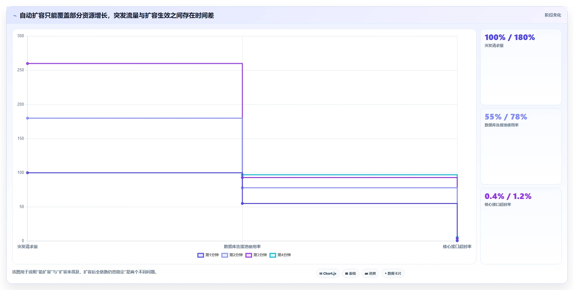Click the 数据卡片 tag pill
This screenshot has width=574, height=290.
click(x=393, y=273)
